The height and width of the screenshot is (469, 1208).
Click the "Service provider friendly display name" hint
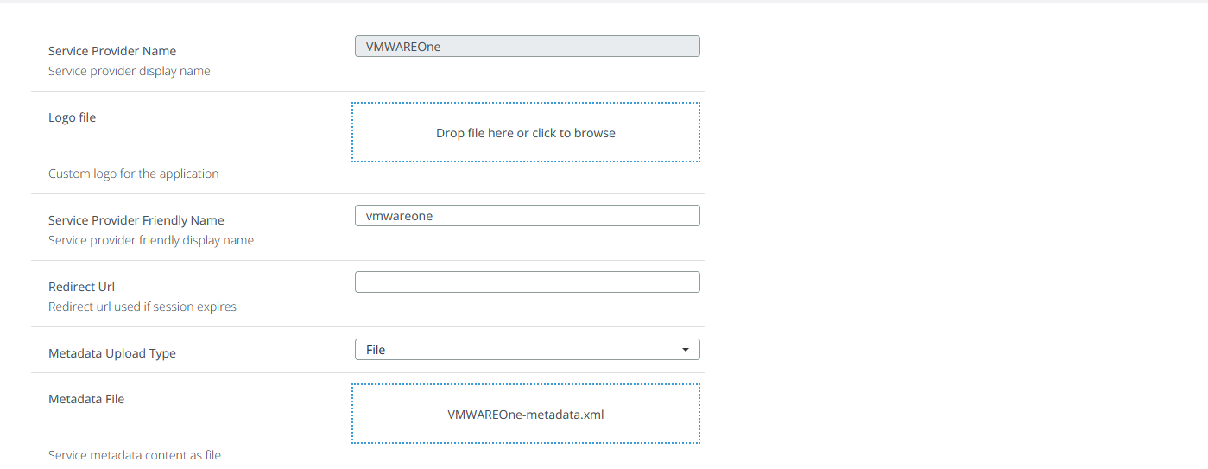point(151,240)
